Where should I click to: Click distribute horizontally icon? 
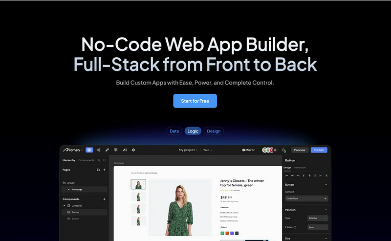click(321, 175)
